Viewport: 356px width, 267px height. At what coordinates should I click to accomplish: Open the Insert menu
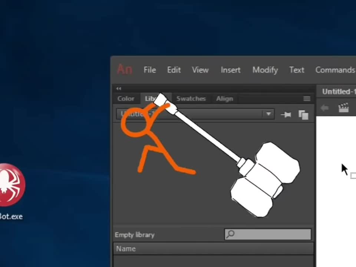(230, 70)
